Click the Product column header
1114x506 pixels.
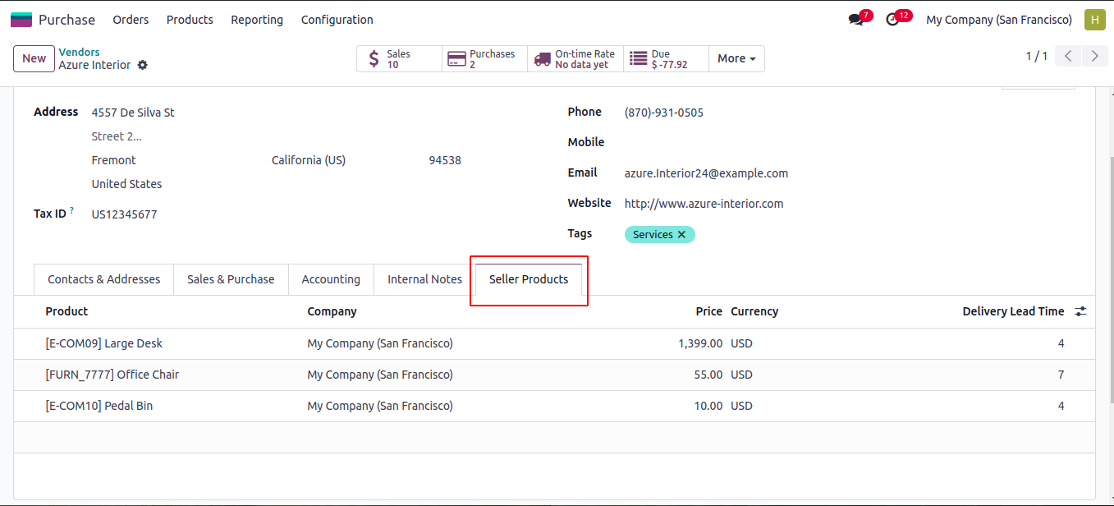click(x=66, y=311)
